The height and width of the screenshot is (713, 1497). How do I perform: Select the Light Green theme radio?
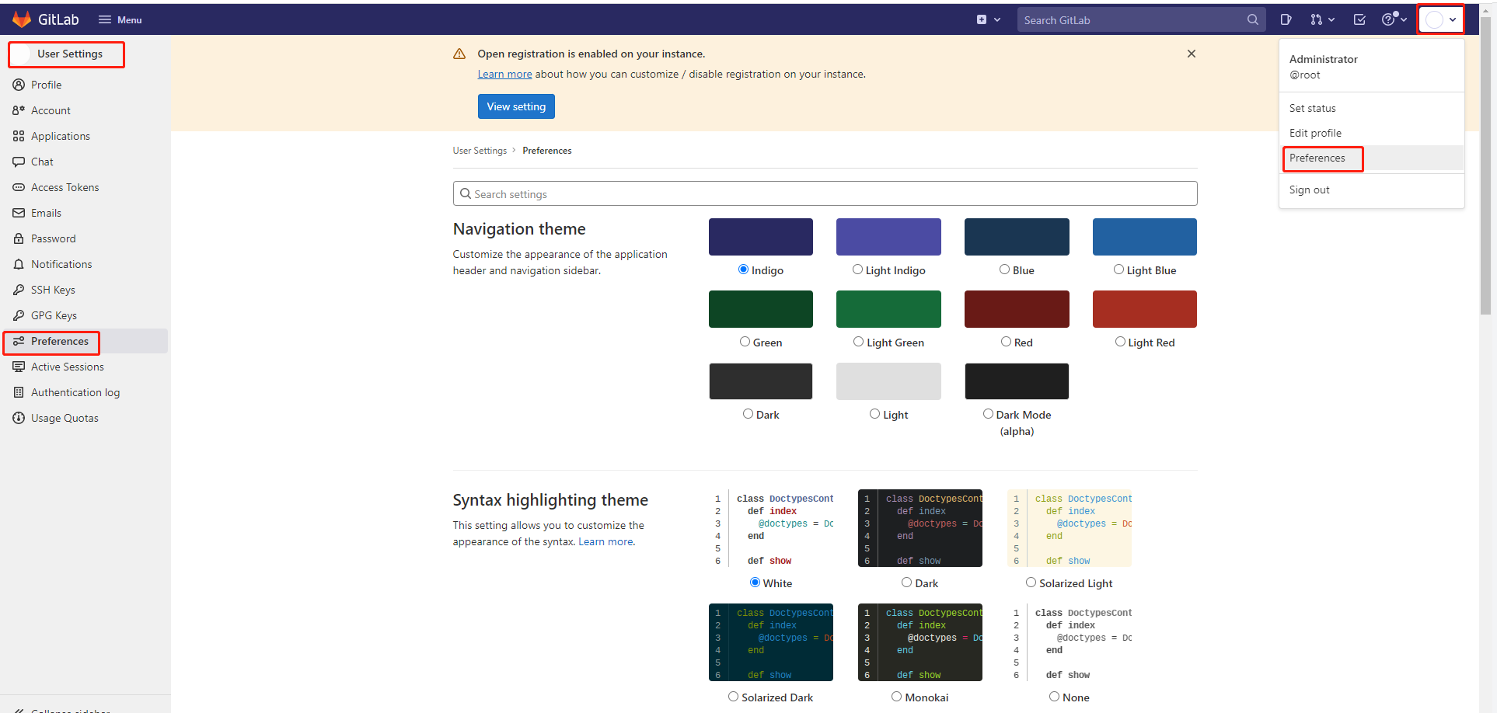tap(858, 342)
